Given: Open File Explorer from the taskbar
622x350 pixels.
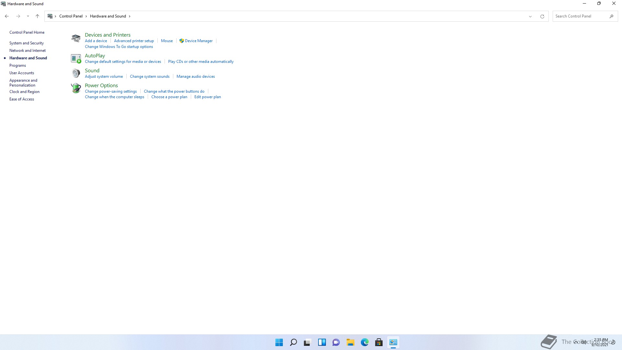Looking at the screenshot, I should [x=350, y=342].
